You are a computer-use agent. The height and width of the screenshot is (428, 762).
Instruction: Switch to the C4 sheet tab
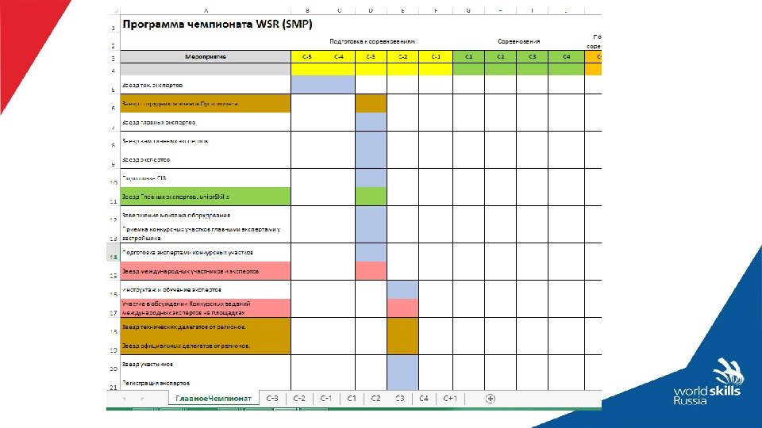coord(424,399)
